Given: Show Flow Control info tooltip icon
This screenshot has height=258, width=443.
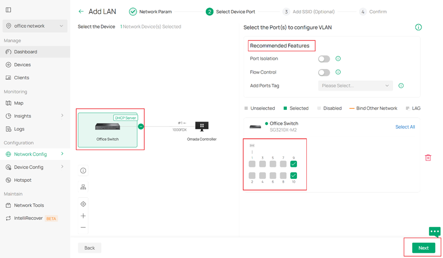Looking at the screenshot, I should click(338, 72).
